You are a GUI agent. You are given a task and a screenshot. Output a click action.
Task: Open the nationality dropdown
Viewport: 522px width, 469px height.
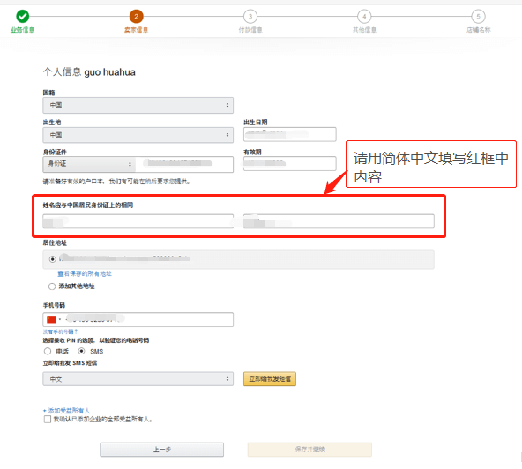pyautogui.click(x=138, y=105)
